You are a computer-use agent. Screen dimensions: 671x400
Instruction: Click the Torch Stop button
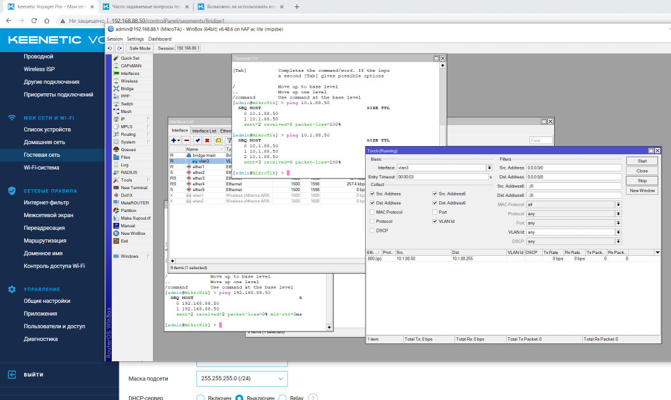(642, 180)
